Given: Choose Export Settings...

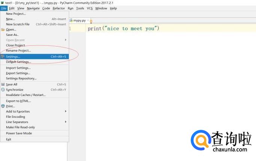Looking at the screenshot, I should click(35, 73).
